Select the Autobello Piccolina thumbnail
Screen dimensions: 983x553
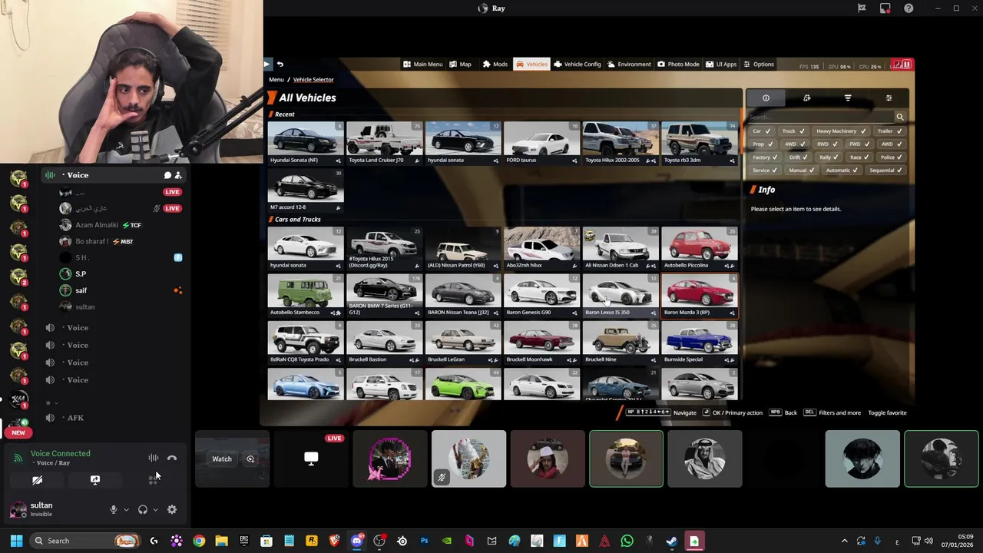pyautogui.click(x=699, y=248)
